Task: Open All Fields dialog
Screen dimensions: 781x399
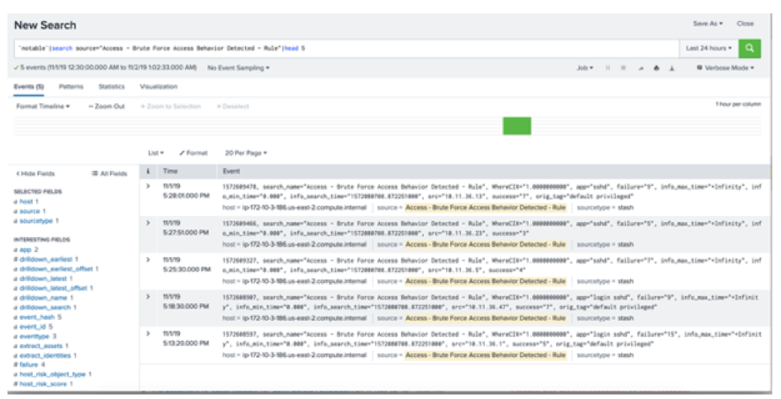Action: coord(109,173)
